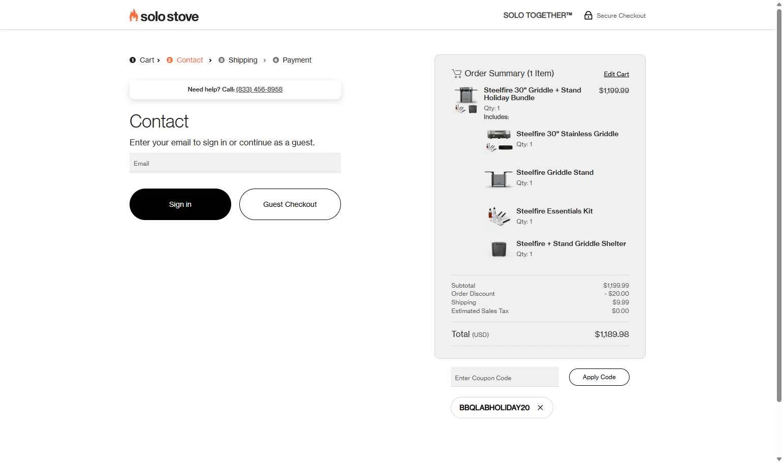Click the Order Discount - $20.00 value
Viewport: 783px width, 463px height.
click(616, 294)
